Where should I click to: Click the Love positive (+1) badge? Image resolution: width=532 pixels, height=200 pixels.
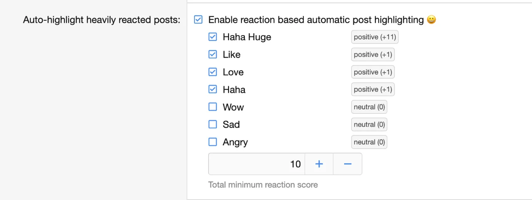pyautogui.click(x=373, y=72)
